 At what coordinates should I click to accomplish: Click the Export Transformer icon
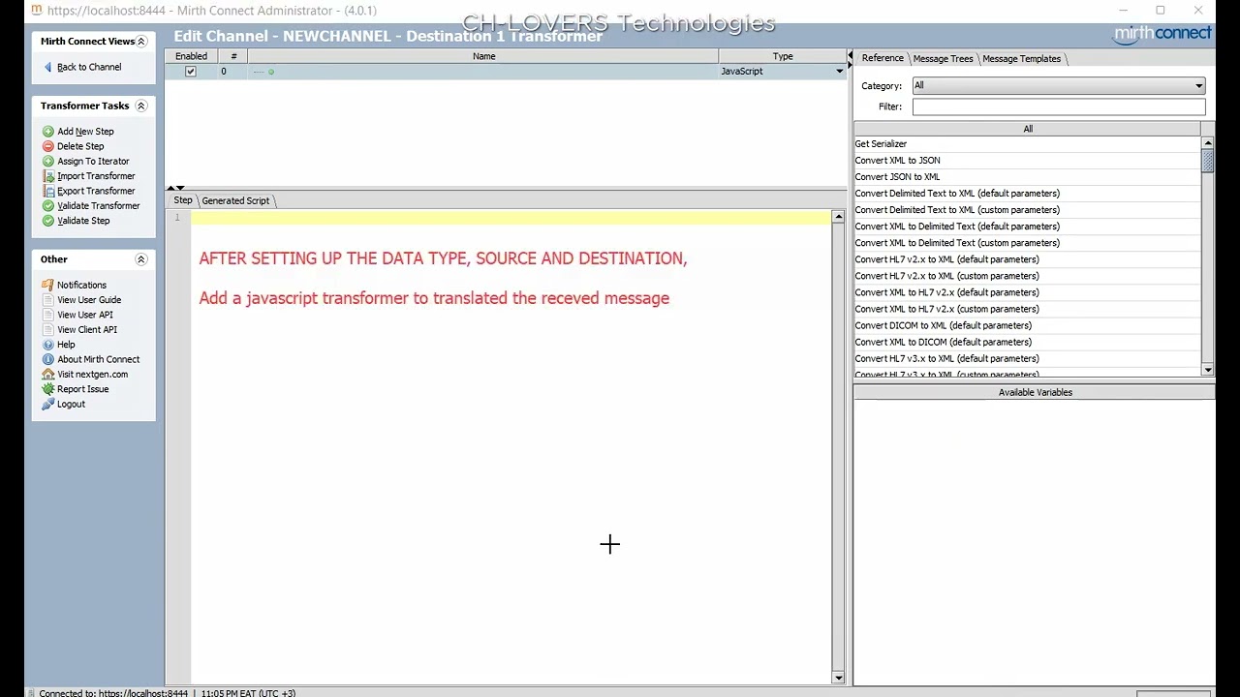point(48,191)
